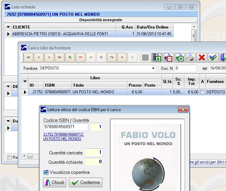Click the blue-green double checkmark icon
Viewport: 226px width, 191px height.
(213, 57)
